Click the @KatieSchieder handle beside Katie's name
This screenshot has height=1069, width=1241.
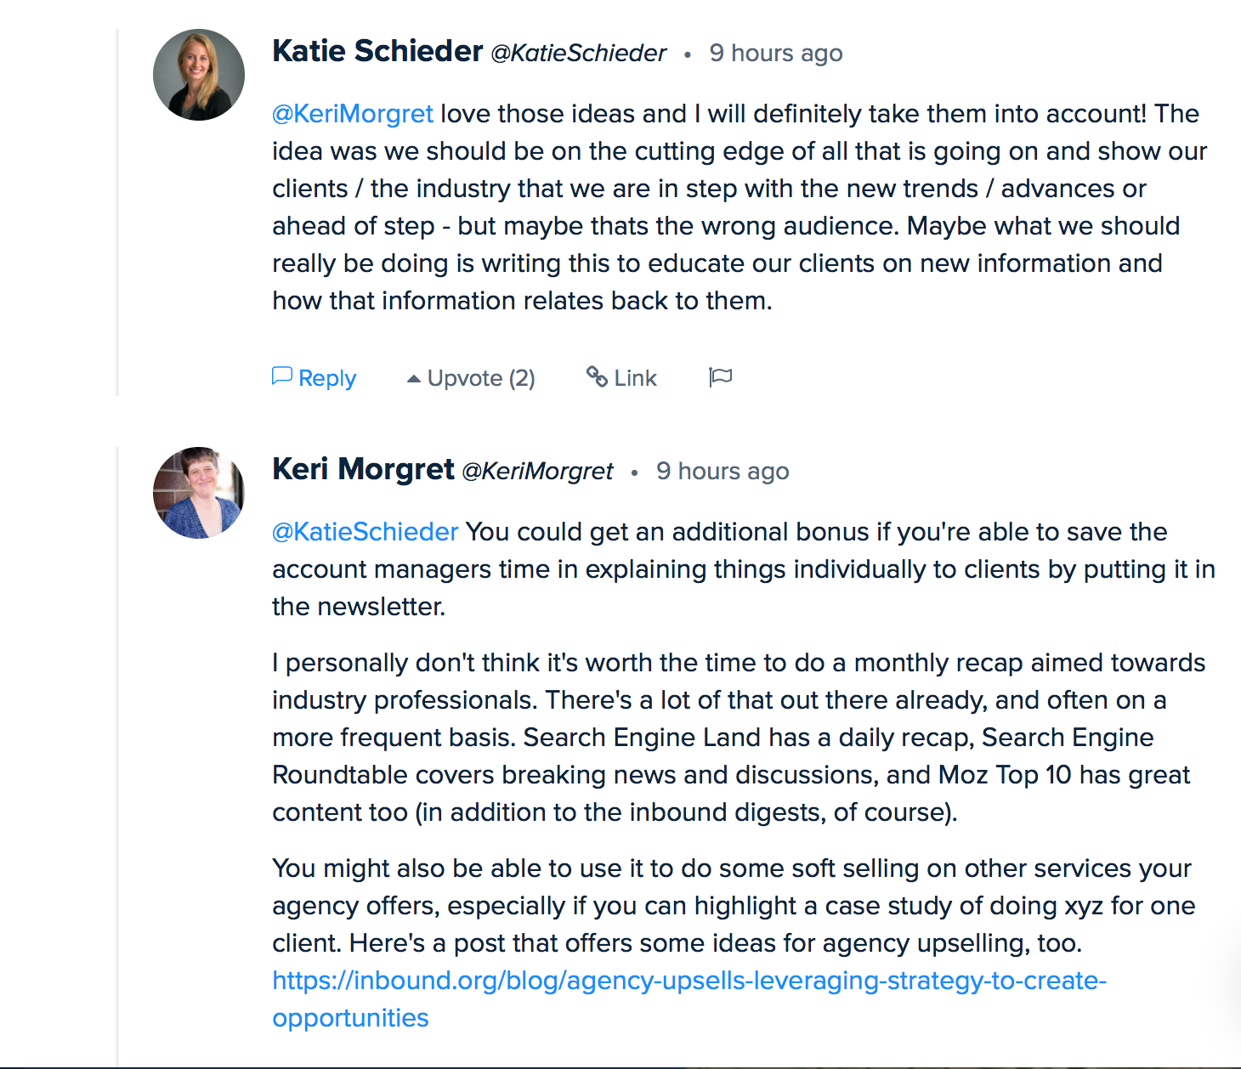pos(579,54)
